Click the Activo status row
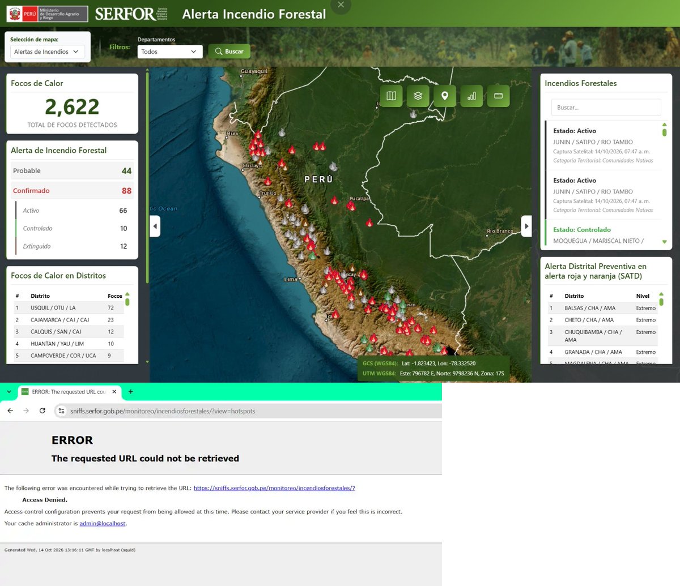This screenshot has width=680, height=586. click(75, 211)
